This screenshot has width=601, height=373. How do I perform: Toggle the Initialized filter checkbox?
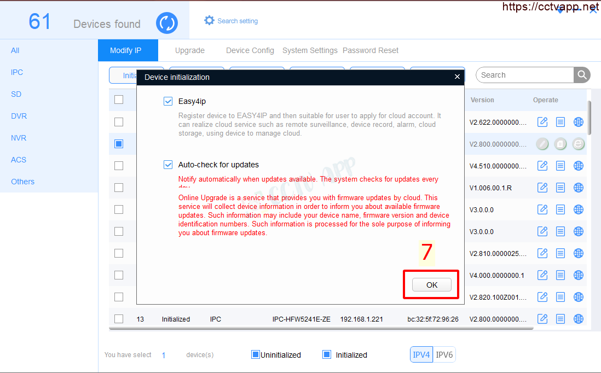coord(327,354)
